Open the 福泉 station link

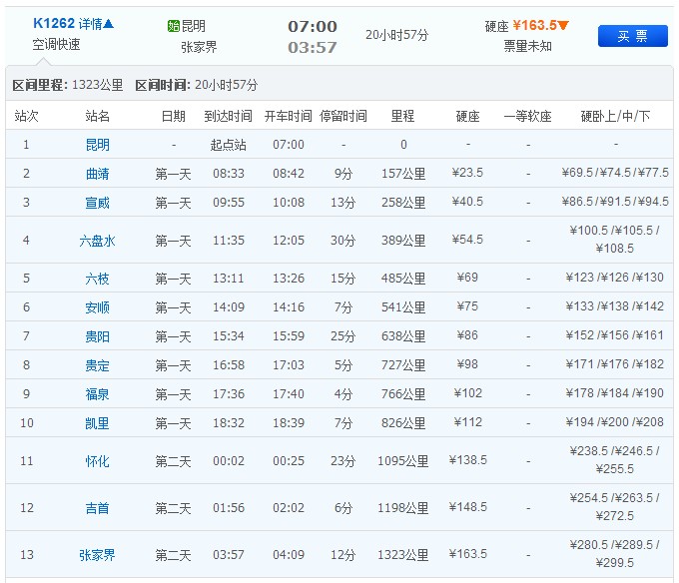pos(98,394)
